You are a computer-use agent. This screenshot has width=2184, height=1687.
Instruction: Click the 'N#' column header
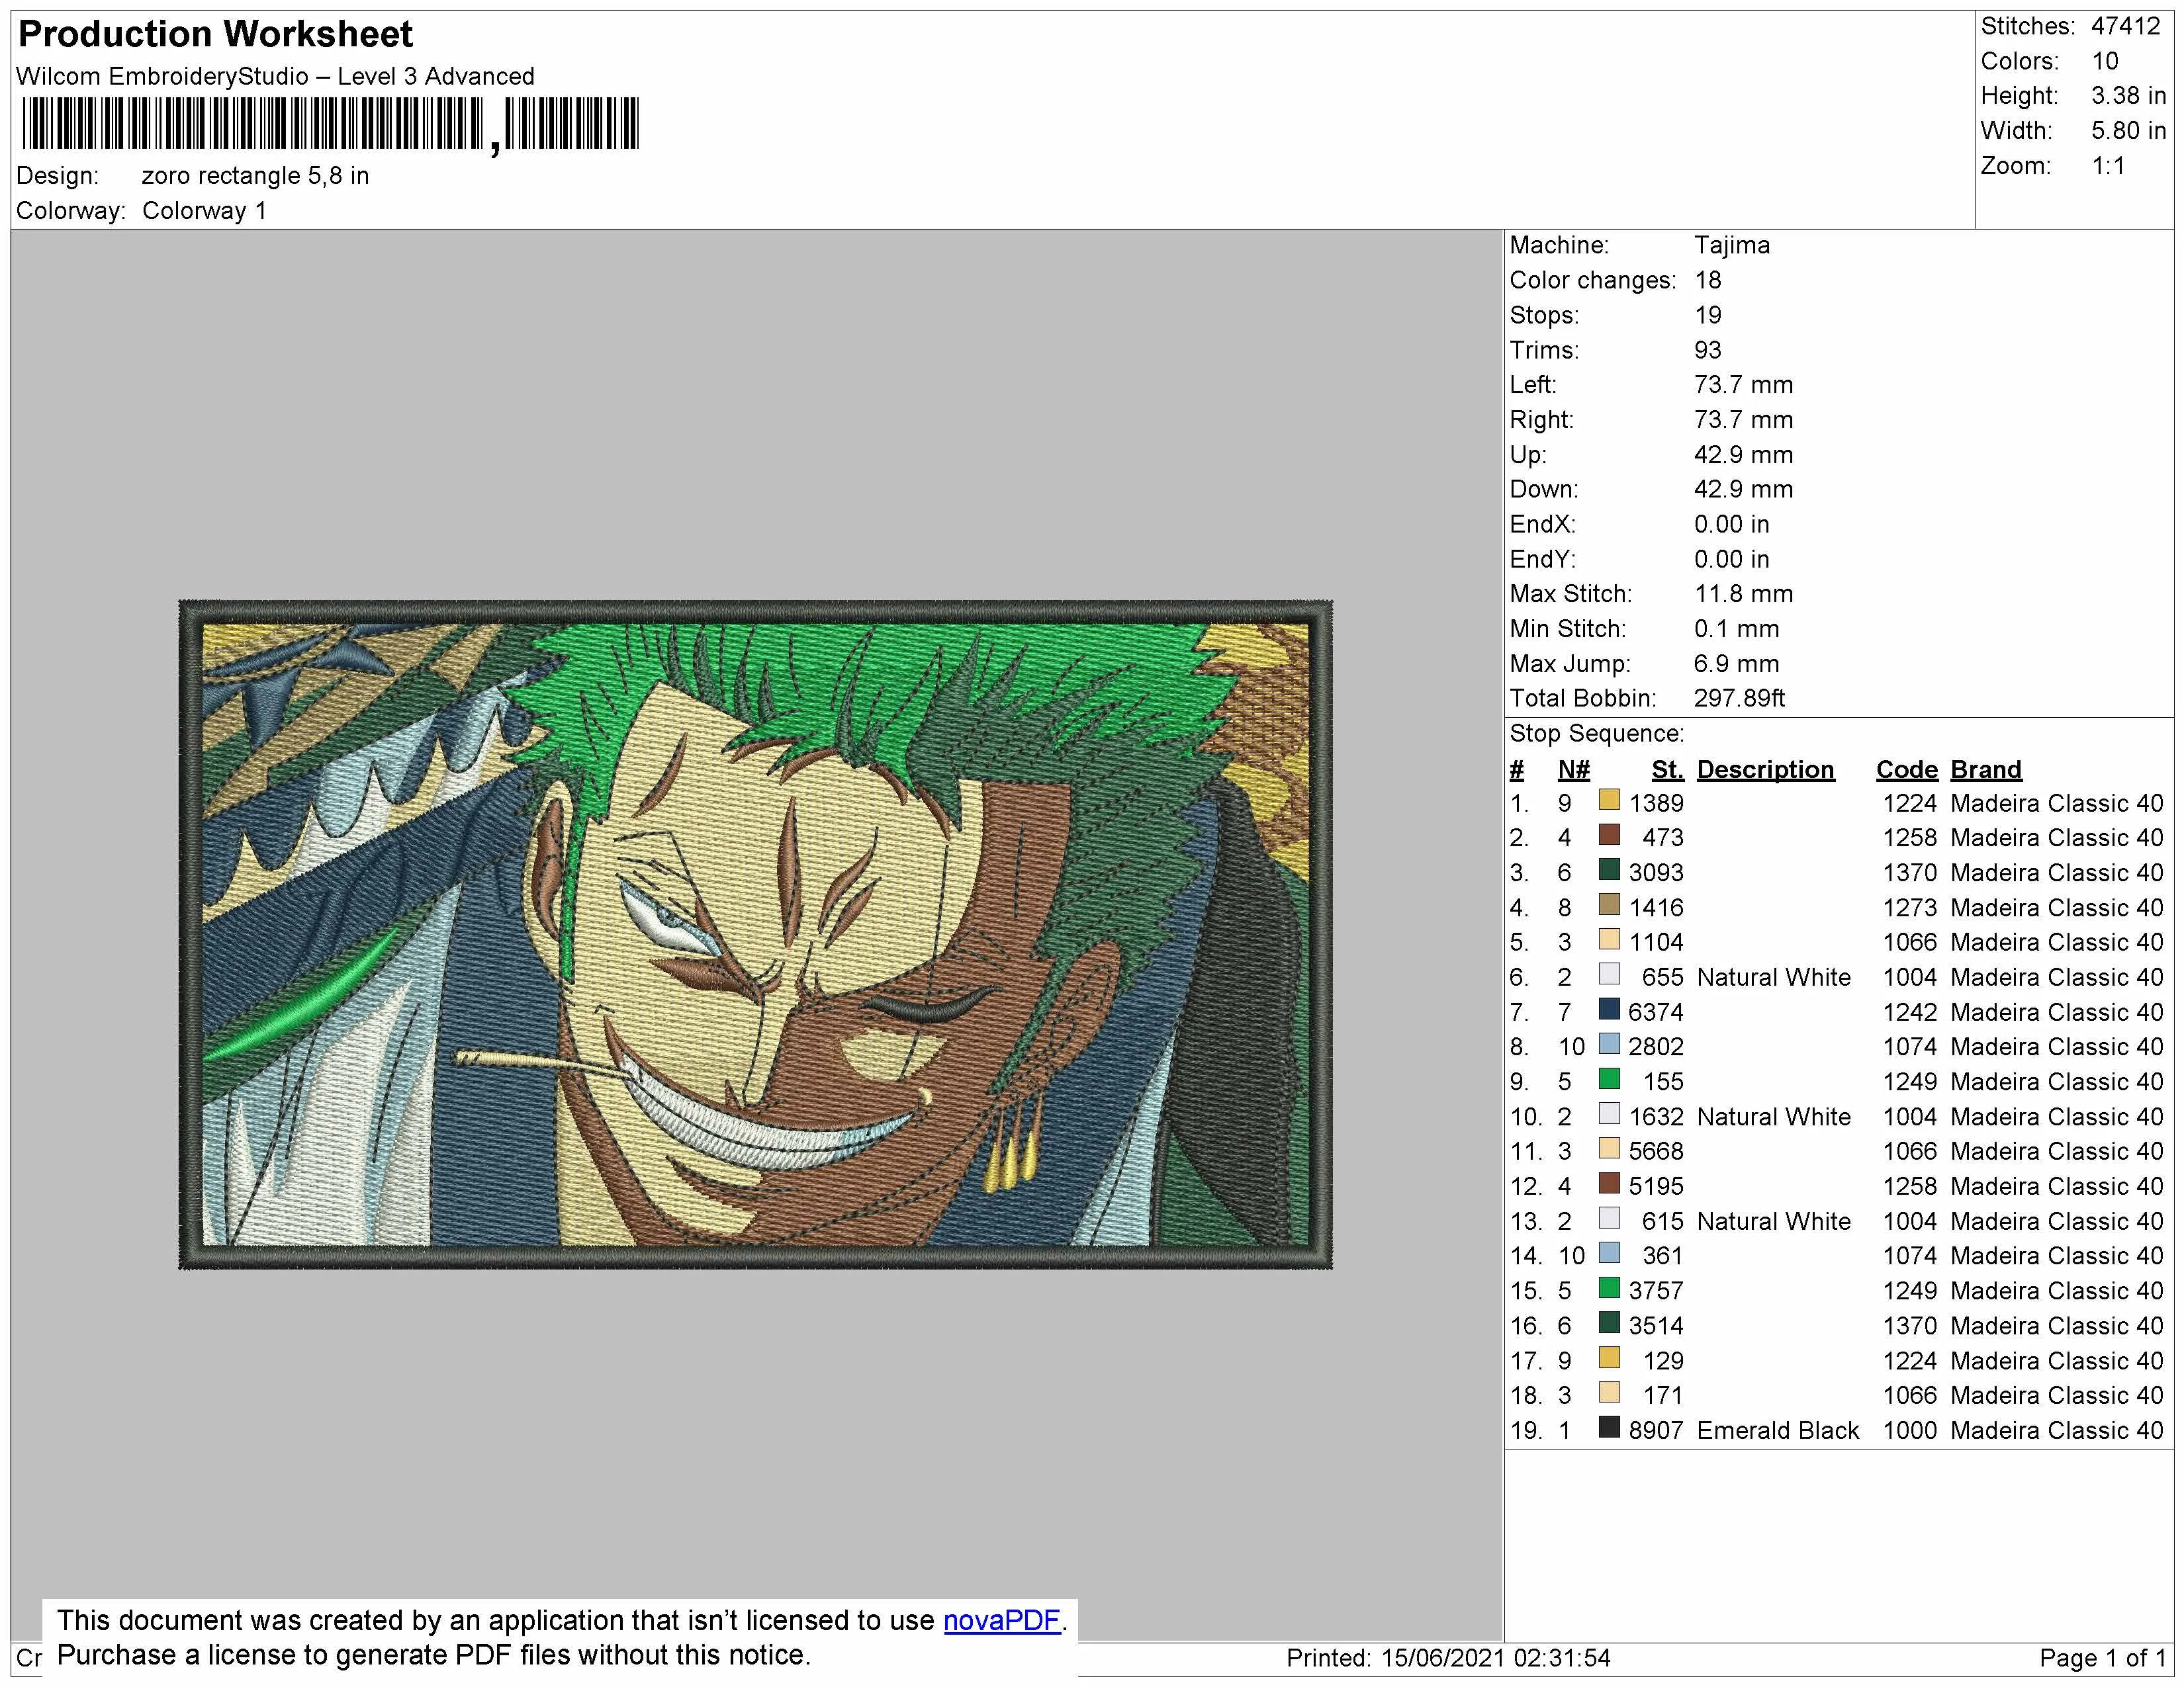click(x=1573, y=769)
